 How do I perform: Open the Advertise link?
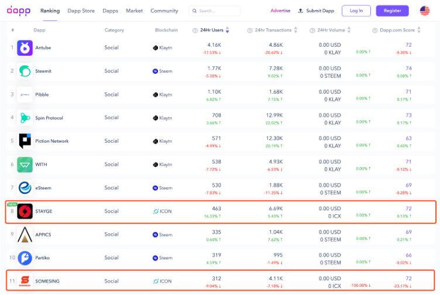pos(280,11)
